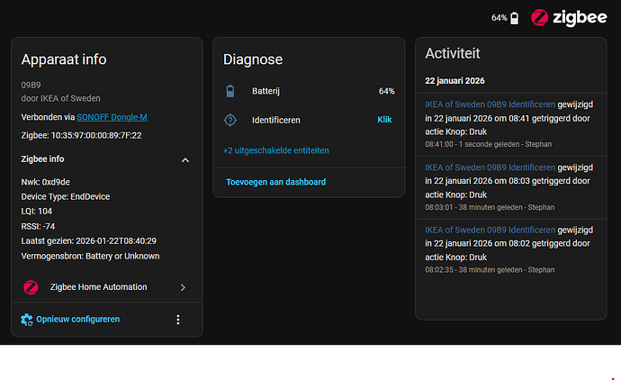The width and height of the screenshot is (621, 380).
Task: Show +2 uitgeschakelde entiteiten
Action: tap(275, 150)
